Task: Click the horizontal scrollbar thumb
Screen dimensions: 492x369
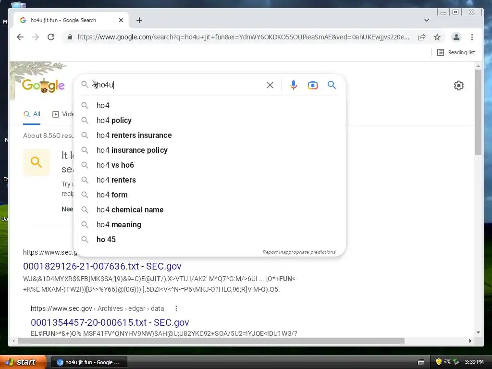Action: (x=211, y=341)
